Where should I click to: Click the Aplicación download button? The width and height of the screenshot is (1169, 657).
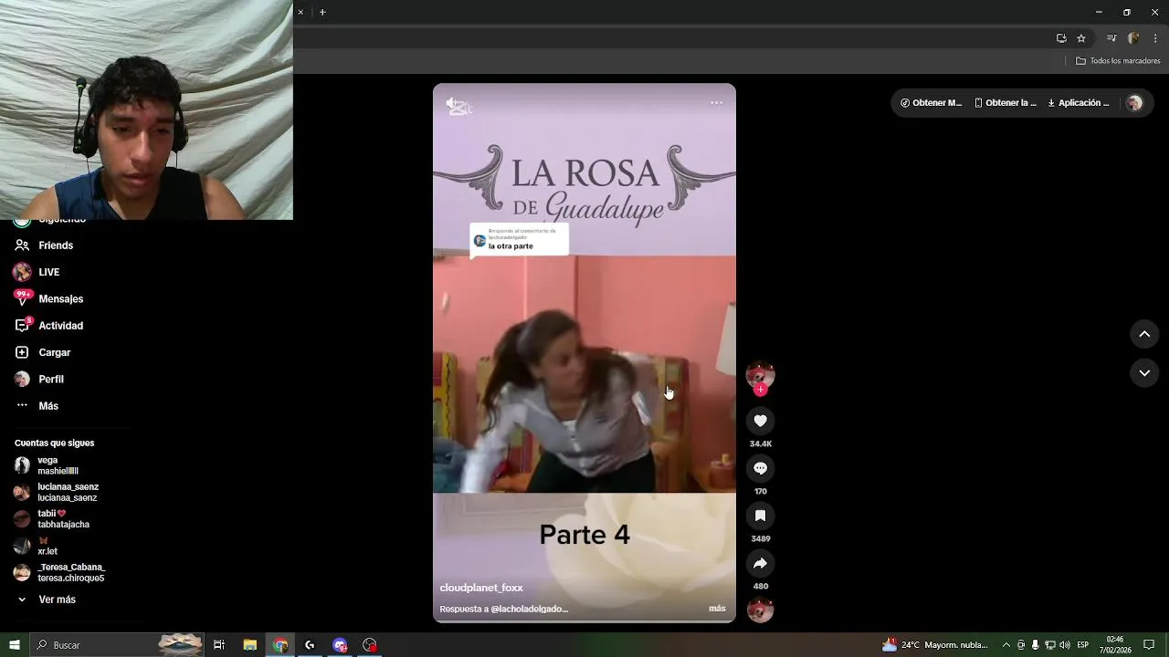[1079, 103]
